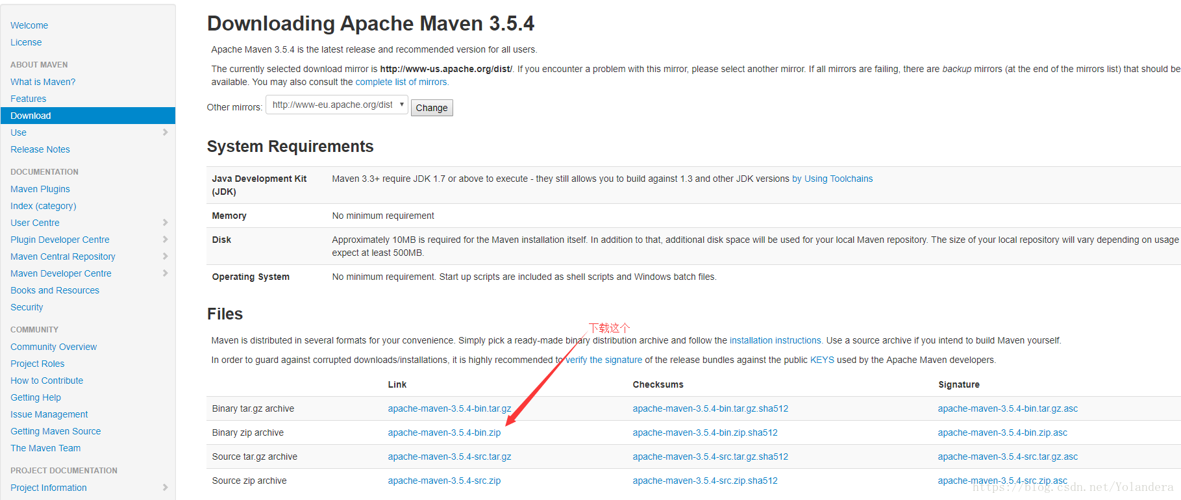Expand User Centre chevron arrow
This screenshot has height=500, width=1181.
pyautogui.click(x=165, y=222)
